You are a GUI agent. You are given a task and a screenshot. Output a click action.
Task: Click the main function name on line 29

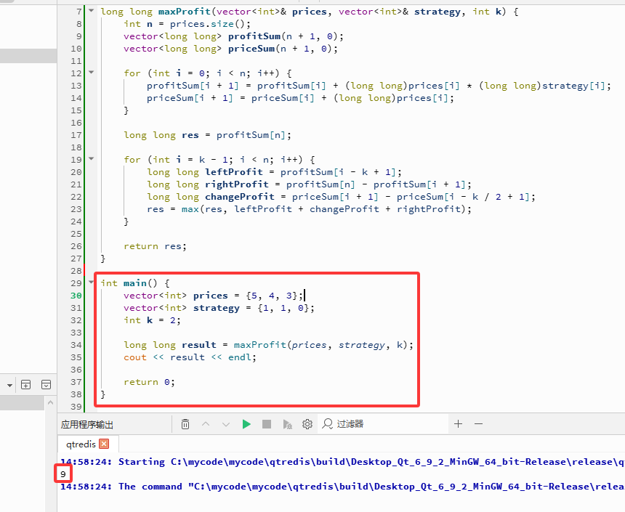tap(134, 284)
